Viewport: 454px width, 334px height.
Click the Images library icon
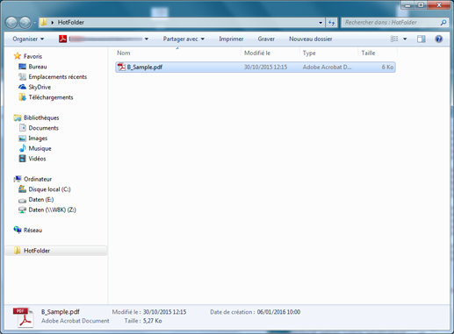tap(22, 139)
